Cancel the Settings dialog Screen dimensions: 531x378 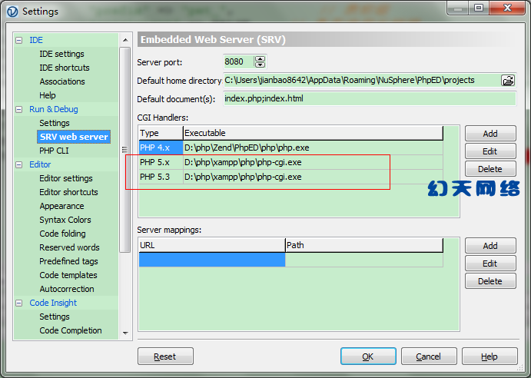point(429,356)
